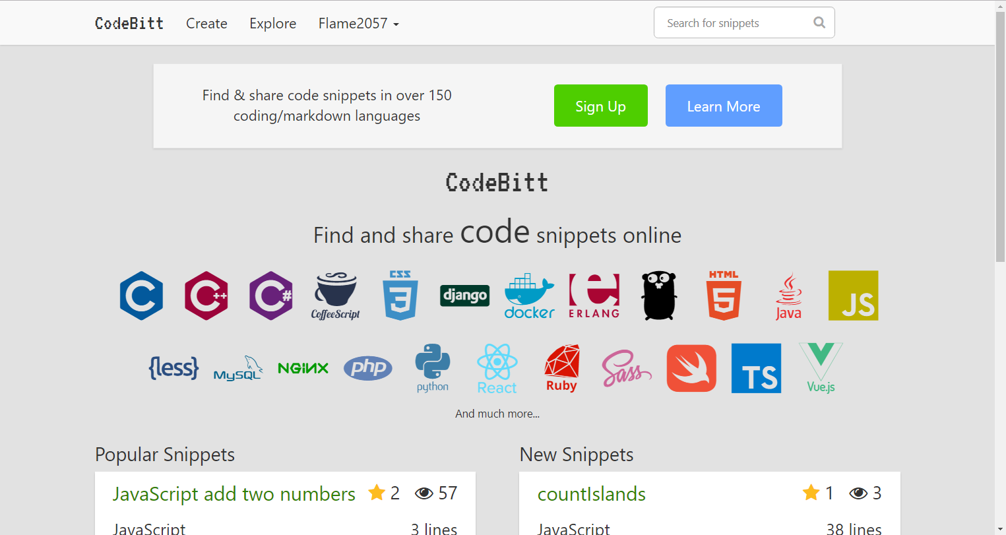This screenshot has height=535, width=1006.
Task: Open the Create menu item
Action: pyautogui.click(x=206, y=23)
